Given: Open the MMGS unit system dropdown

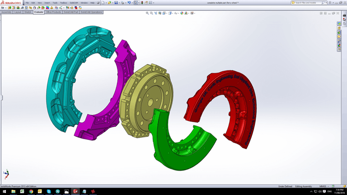Looking at the screenshot, I should pos(324,186).
